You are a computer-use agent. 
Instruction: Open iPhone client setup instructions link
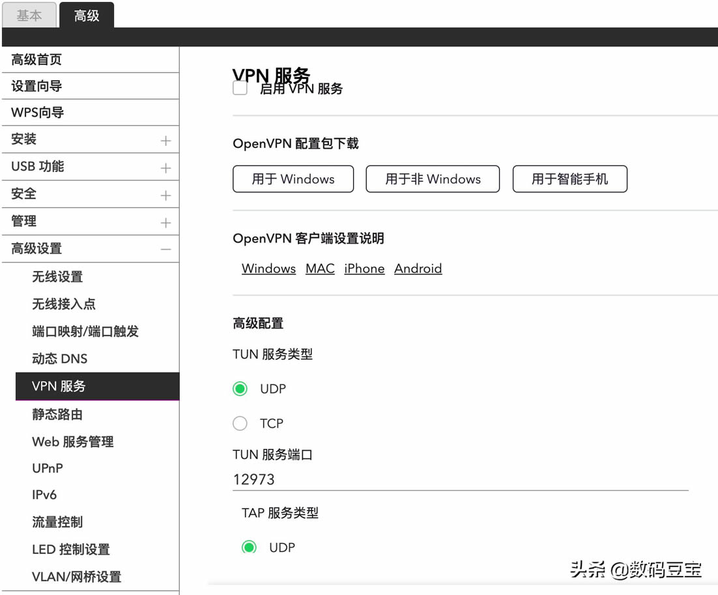click(x=364, y=268)
